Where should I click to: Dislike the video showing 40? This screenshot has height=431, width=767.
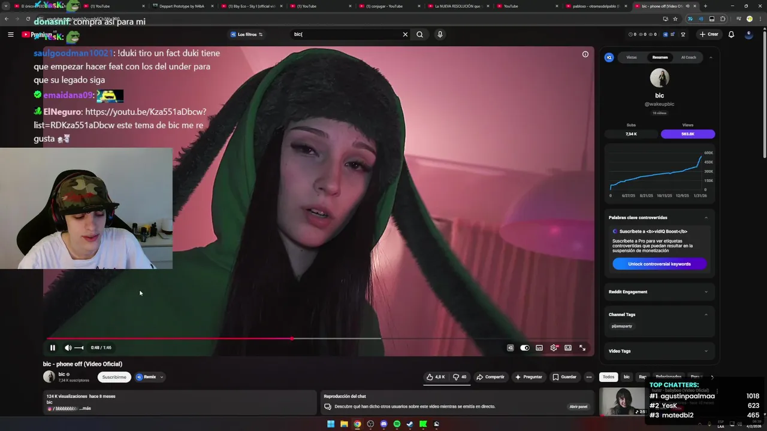pyautogui.click(x=460, y=377)
